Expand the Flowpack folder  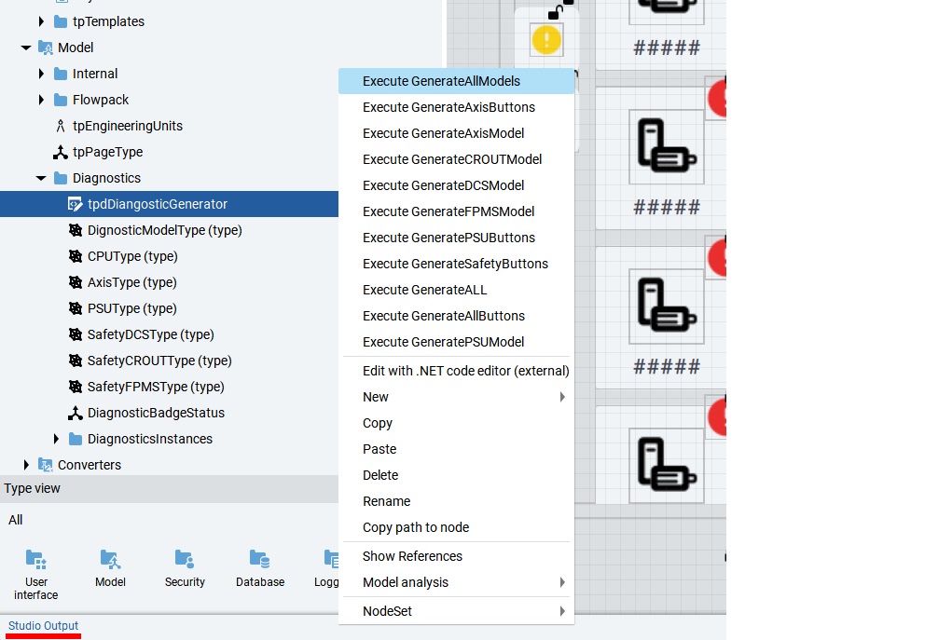pos(41,100)
